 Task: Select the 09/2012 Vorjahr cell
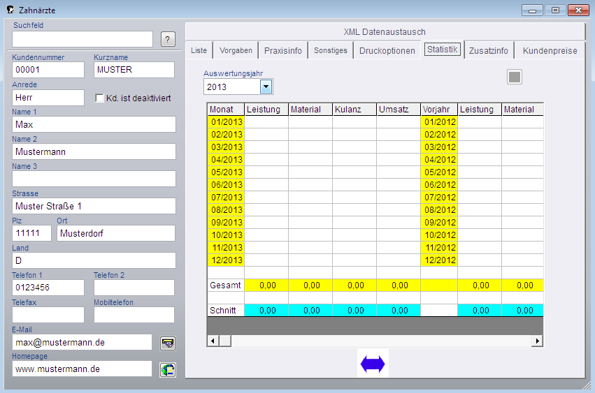(x=439, y=223)
